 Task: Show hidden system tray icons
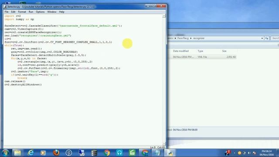click(x=235, y=153)
